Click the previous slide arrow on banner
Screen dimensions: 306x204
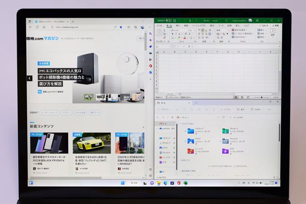30,78
